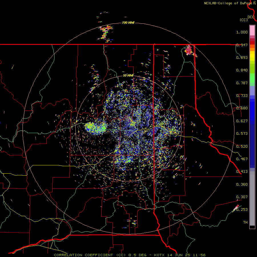Image resolution: width=257 pixels, height=257 pixels.
Task: Select the 0.840 legend value
Action: pos(242,70)
